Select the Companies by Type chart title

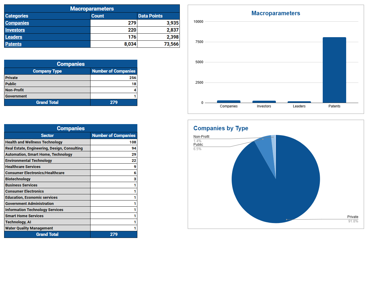click(x=221, y=128)
